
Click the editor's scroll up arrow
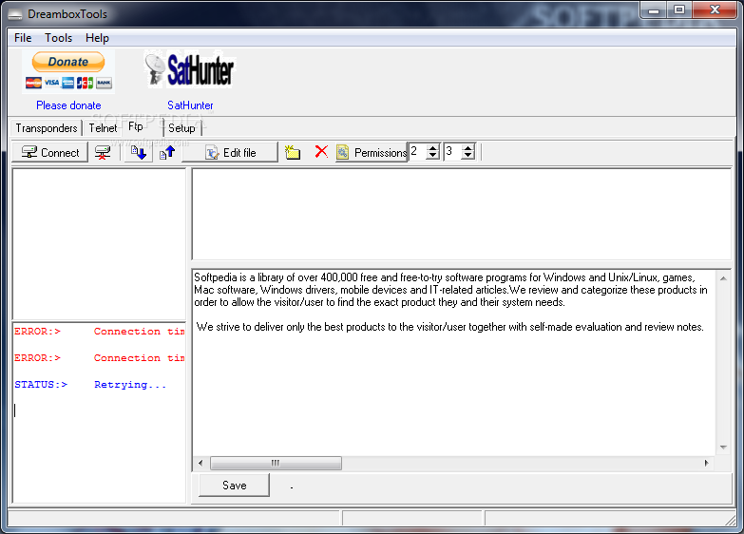pyautogui.click(x=723, y=278)
